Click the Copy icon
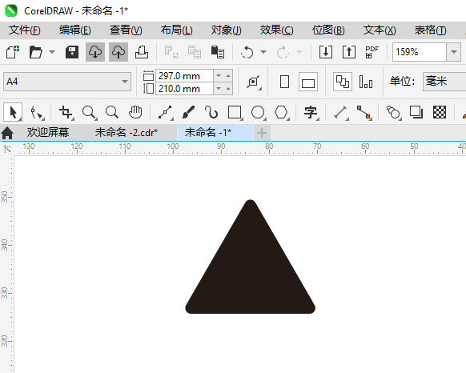Image resolution: width=466 pixels, height=373 pixels. coord(195,52)
